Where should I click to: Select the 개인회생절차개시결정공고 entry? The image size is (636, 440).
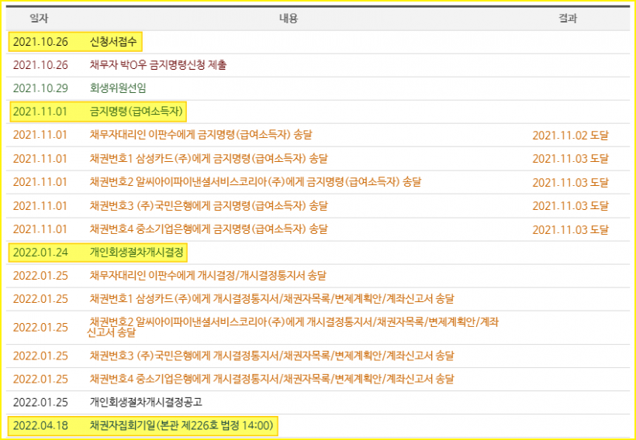click(x=146, y=402)
